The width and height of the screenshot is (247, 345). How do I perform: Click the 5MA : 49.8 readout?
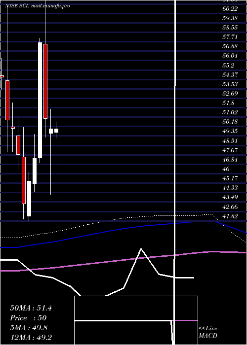pos(29,328)
